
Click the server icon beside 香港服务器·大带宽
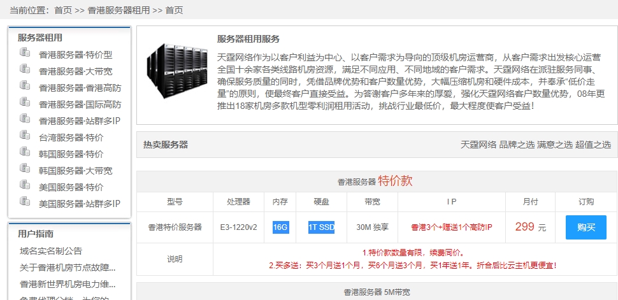25,69
